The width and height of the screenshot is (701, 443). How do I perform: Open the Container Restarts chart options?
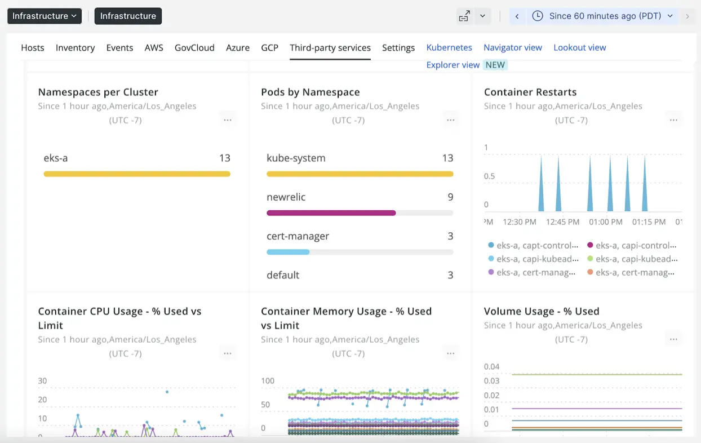click(673, 119)
